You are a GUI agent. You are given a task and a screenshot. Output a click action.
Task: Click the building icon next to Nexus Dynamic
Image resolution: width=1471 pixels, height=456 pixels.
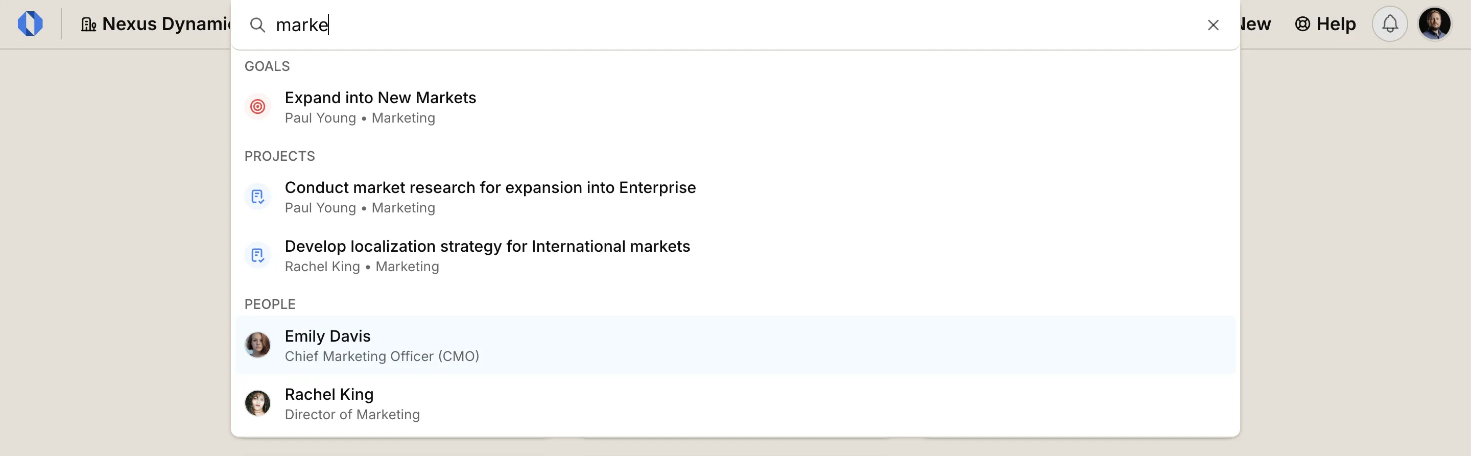(x=88, y=24)
